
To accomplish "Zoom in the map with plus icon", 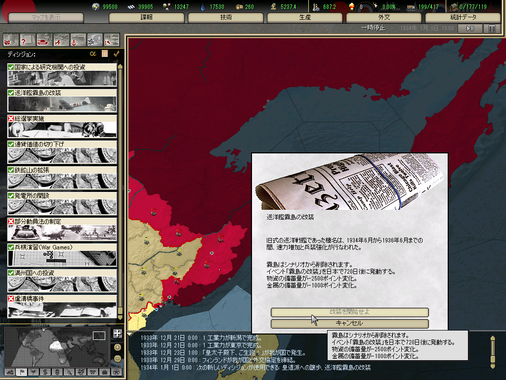I will pos(118,347).
